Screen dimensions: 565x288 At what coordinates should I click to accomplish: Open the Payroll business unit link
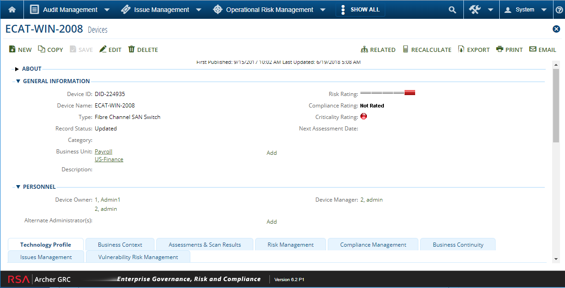103,152
